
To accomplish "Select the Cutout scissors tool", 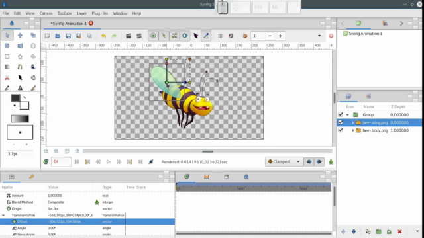I will point(7,78).
